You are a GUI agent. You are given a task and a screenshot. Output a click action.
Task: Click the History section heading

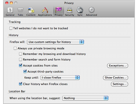tap(14, 35)
